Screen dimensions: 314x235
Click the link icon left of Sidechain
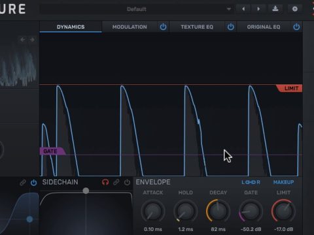pos(23,183)
